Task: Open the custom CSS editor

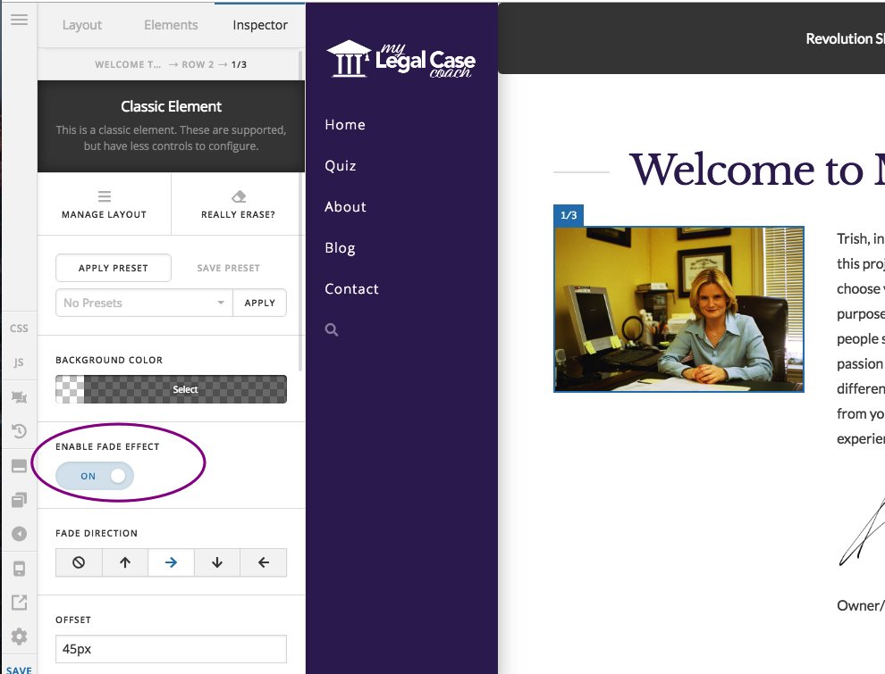Action: 19,328
